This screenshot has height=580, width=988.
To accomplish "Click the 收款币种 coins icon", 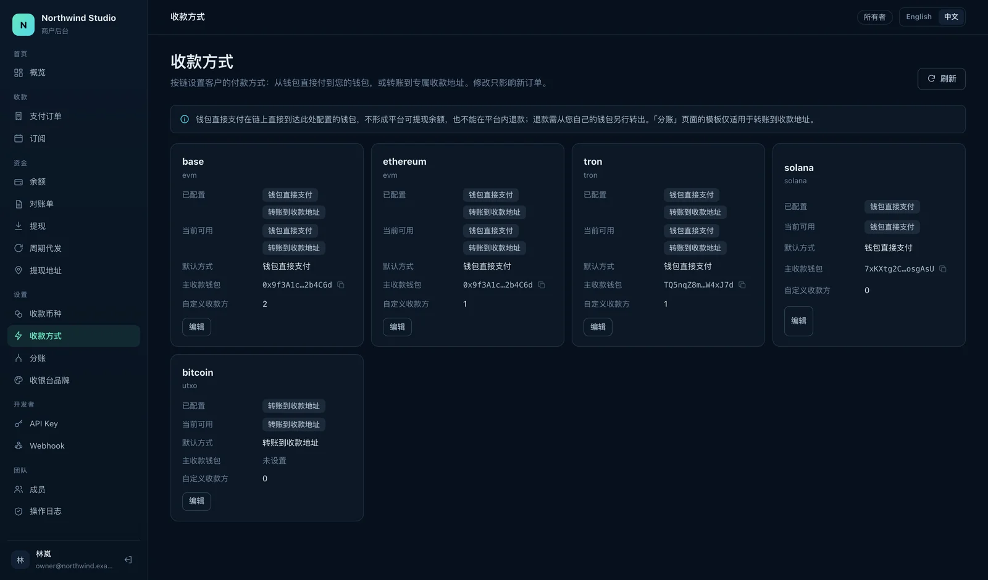I will 19,313.
